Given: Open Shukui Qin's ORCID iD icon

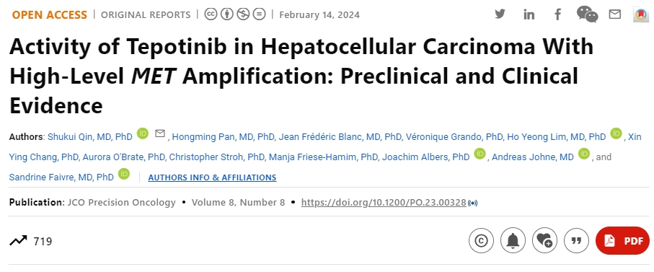Looking at the screenshot, I should pos(143,133).
